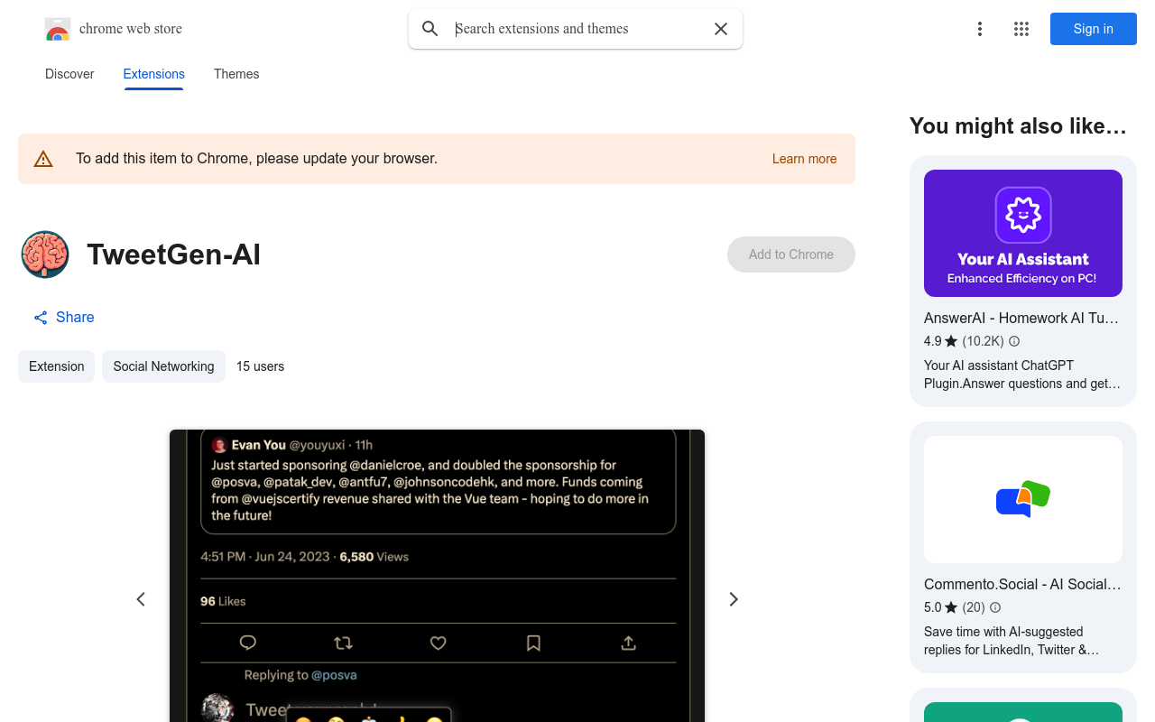This screenshot has width=1155, height=722.
Task: Click the Share link
Action: [x=64, y=318]
